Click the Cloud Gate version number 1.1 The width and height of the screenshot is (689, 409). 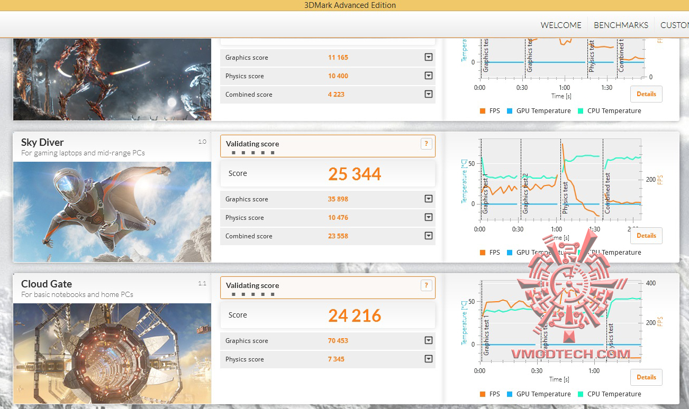coord(202,283)
